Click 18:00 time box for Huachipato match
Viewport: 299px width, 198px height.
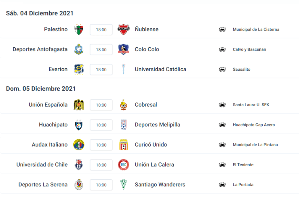pos(101,124)
